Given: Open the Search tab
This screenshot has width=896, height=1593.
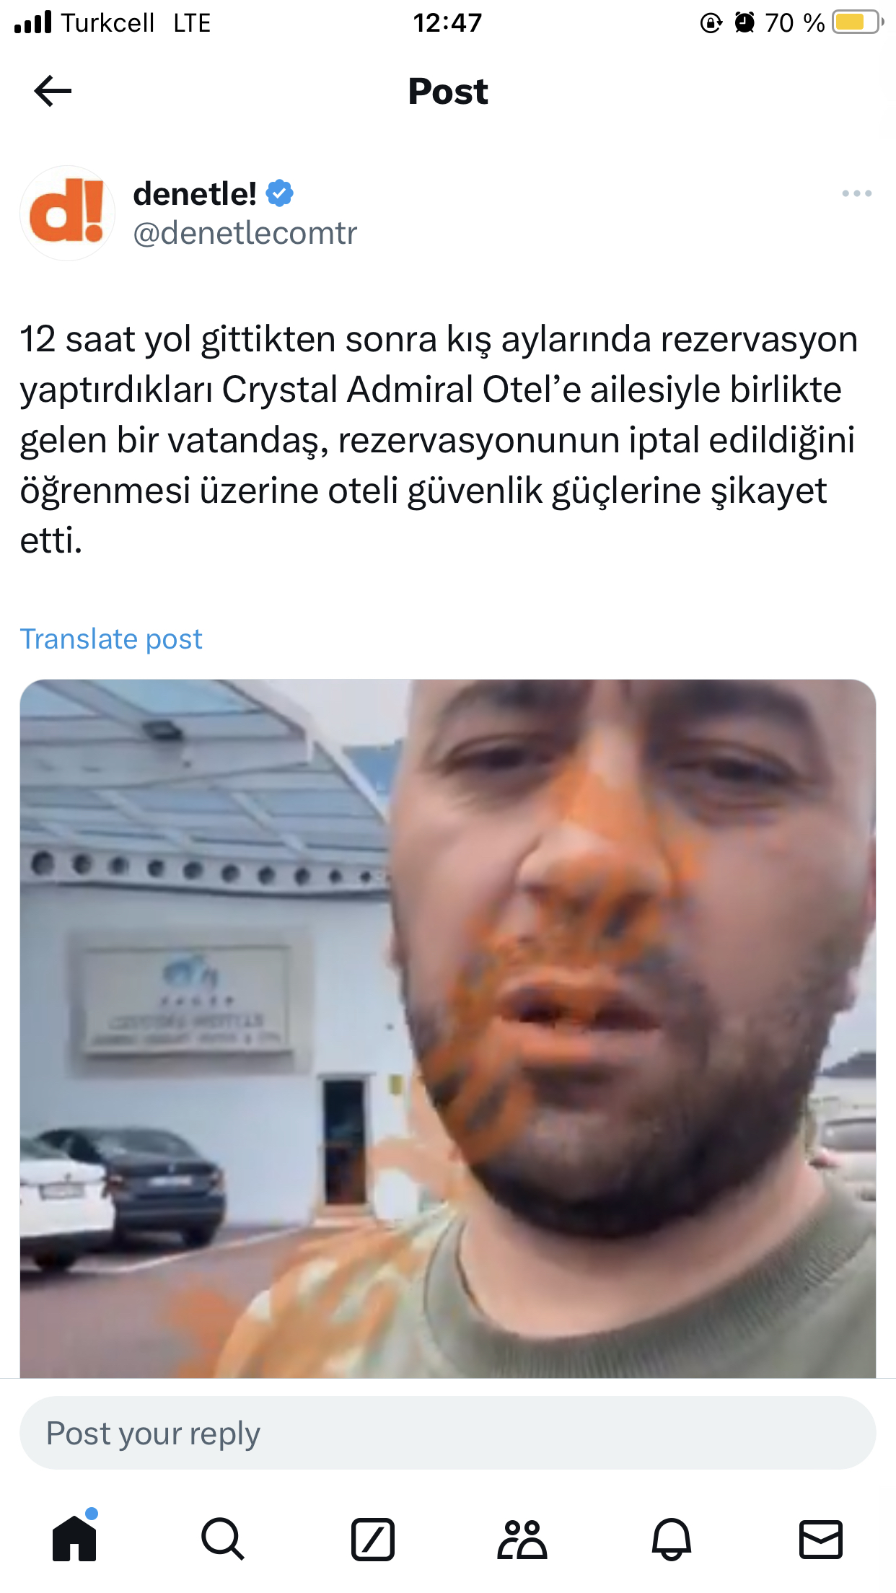Looking at the screenshot, I should point(223,1539).
